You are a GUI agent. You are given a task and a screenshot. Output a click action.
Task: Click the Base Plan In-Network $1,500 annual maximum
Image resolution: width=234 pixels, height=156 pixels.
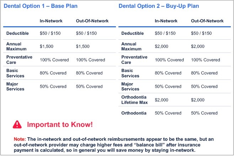point(47,46)
